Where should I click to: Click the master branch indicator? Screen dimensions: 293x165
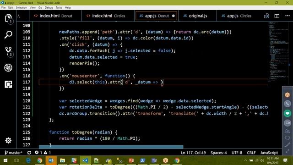pyautogui.click(x=13, y=153)
